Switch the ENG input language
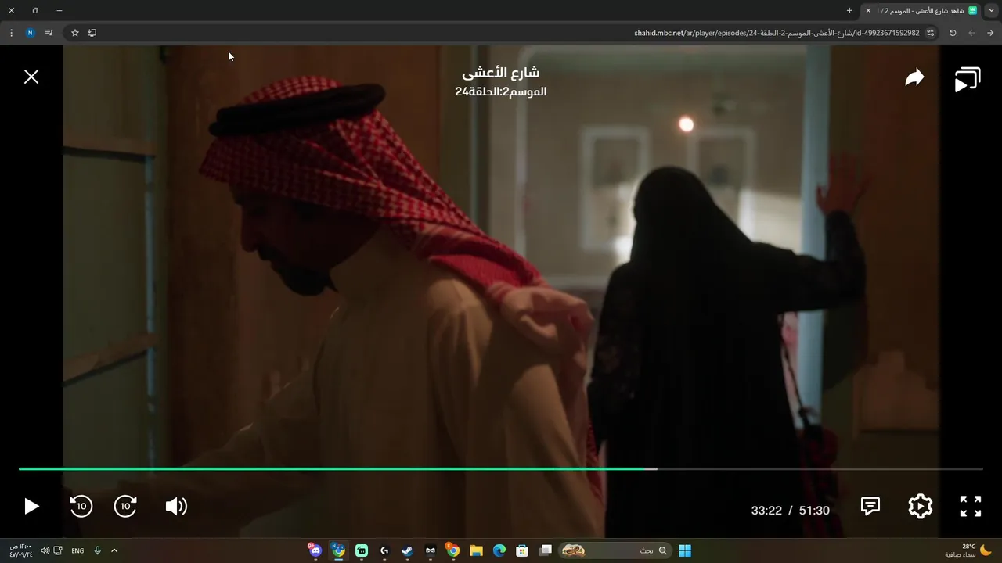Image resolution: width=1002 pixels, height=563 pixels. click(77, 550)
